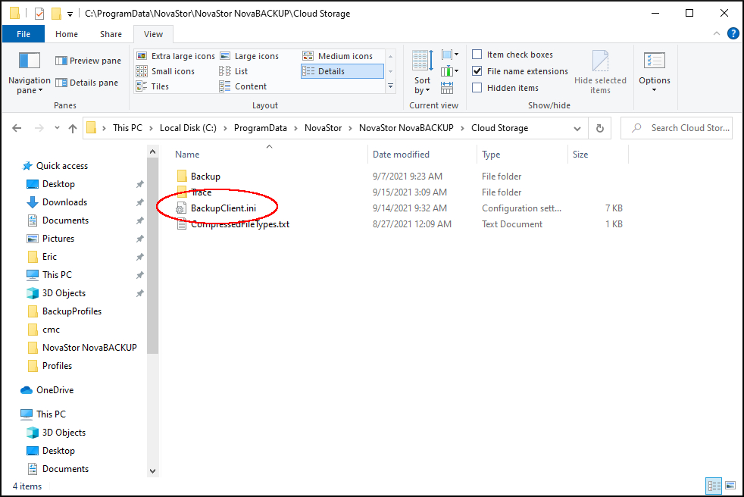Go back with the Back arrow

point(17,128)
